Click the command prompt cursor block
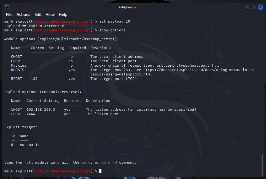Viewport: 266px width, 179px height. click(x=100, y=171)
